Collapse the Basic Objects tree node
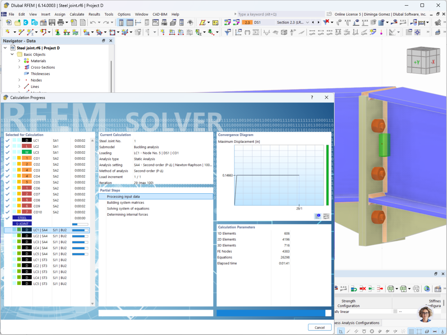 tap(12, 54)
